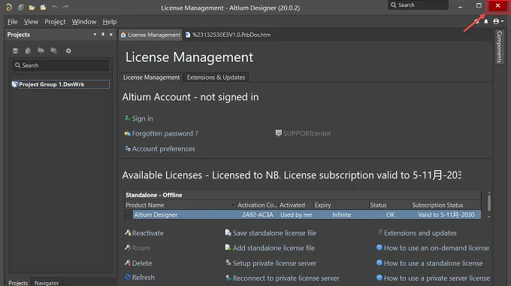Click the Undo arrow icon

tap(55, 7)
